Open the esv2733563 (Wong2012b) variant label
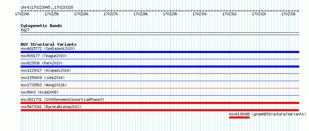Screen dimensions: 309x131 click(44, 85)
